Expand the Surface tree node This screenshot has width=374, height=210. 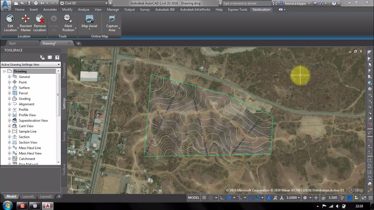(9, 87)
